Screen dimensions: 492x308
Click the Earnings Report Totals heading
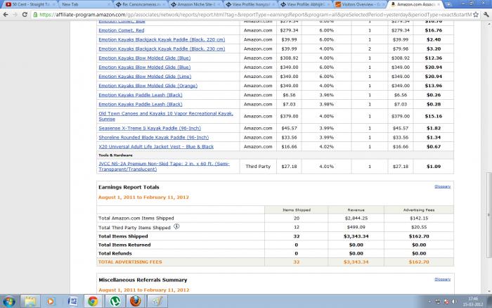129,187
